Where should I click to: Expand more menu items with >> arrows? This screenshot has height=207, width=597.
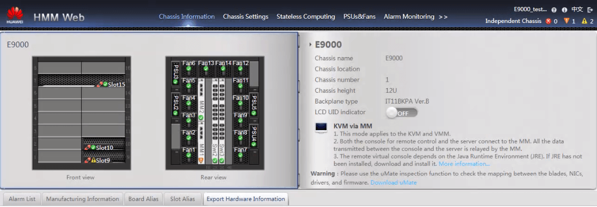(443, 17)
